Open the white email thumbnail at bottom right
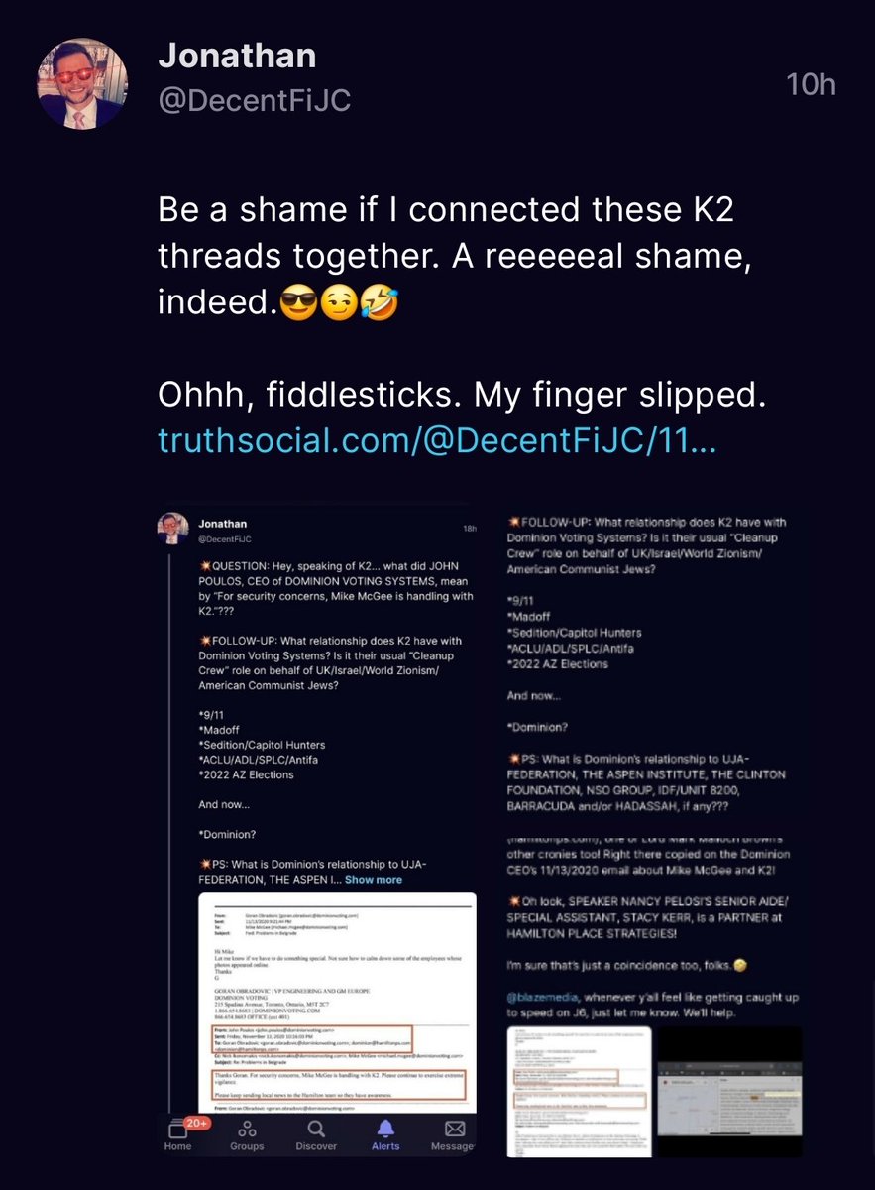This screenshot has width=875, height=1190. [x=577, y=1091]
